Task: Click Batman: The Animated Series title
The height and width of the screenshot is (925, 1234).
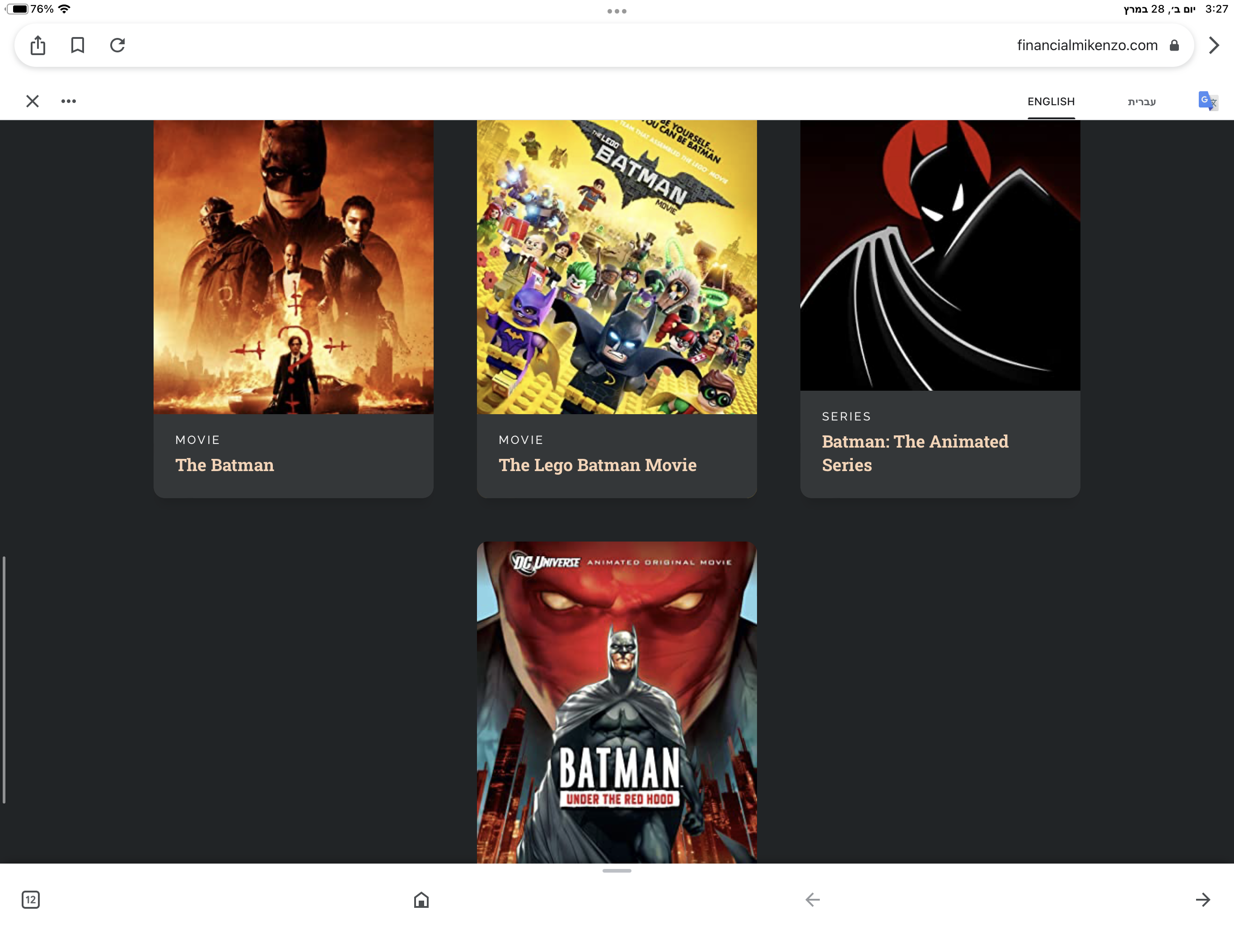Action: click(915, 453)
